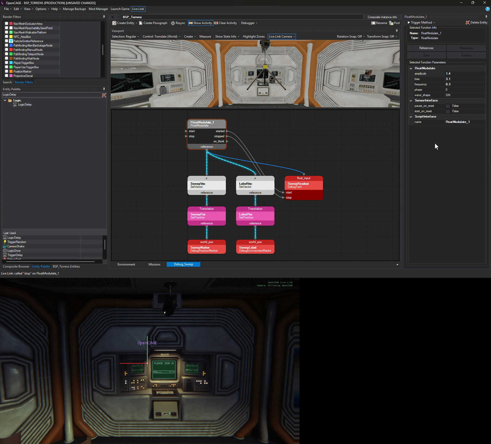This screenshot has width=491, height=444.
Task: Enable pause_on_reset checkbox
Action: coord(448,106)
